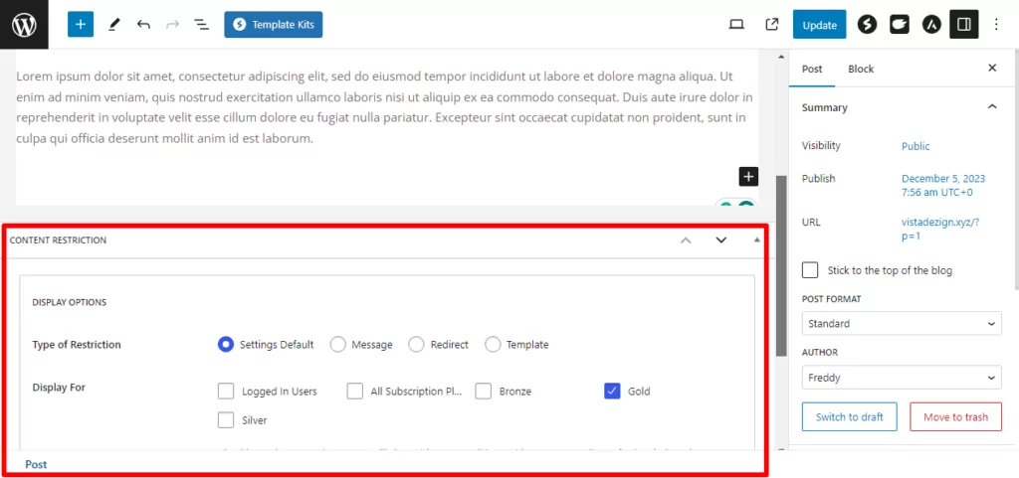Screen dimensions: 1019x478
Task: Switch to the Block tab
Action: [x=861, y=69]
